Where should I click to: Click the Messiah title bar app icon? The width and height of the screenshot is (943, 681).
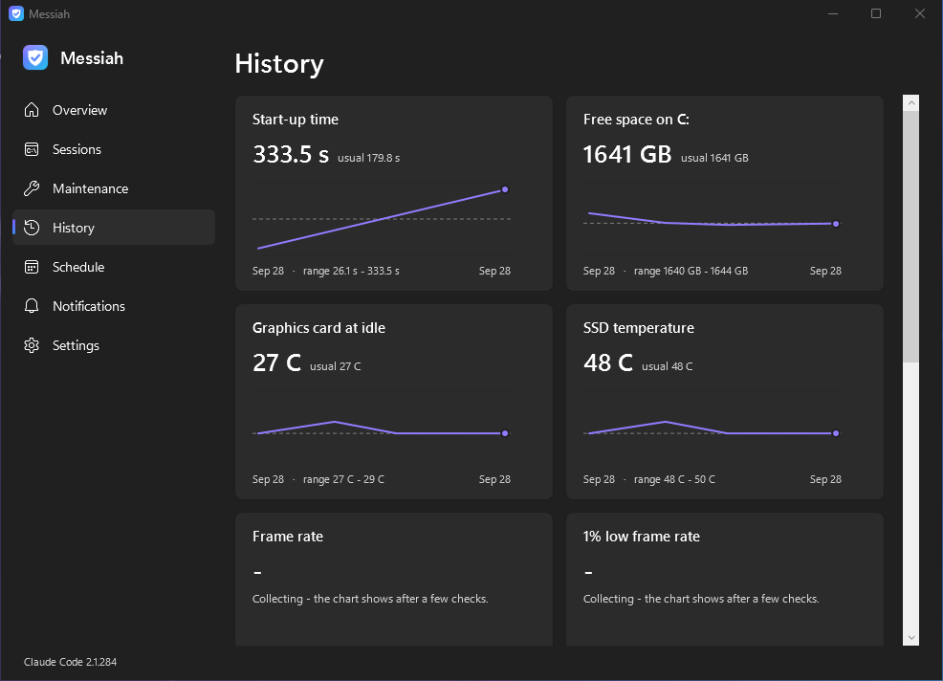(x=16, y=13)
